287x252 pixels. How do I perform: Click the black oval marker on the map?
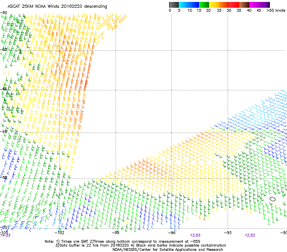pyautogui.click(x=272, y=199)
